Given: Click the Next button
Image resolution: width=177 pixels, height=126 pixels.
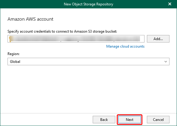Looking at the screenshot, I should click(x=129, y=120).
